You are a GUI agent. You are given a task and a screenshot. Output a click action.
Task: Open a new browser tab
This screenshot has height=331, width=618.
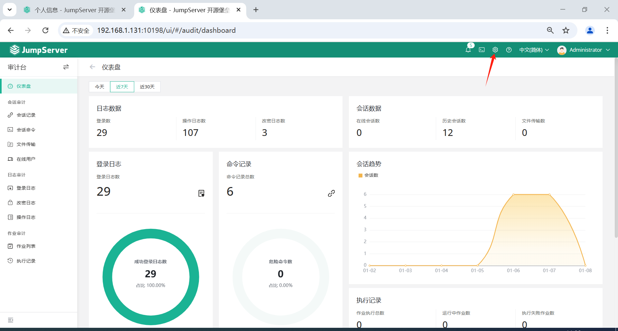click(256, 10)
